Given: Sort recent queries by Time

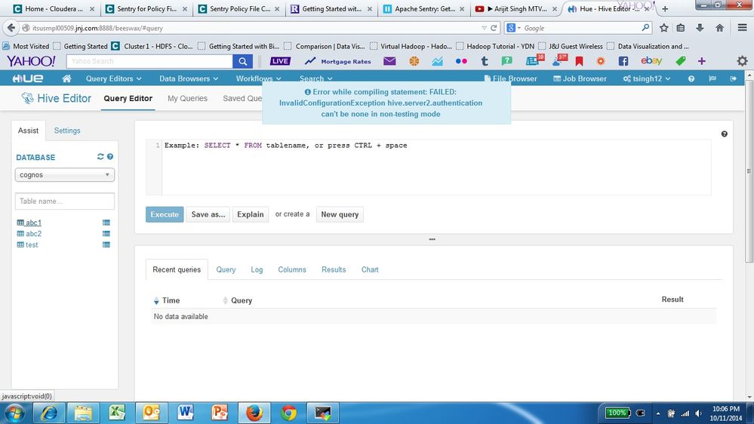Looking at the screenshot, I should coord(166,300).
